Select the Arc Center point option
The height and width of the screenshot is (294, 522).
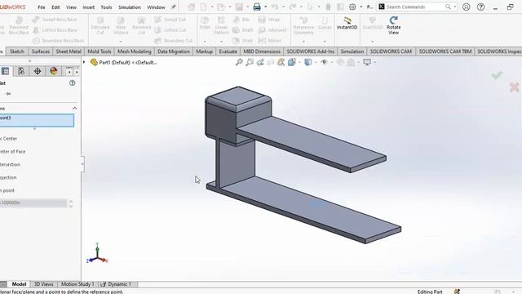point(9,138)
